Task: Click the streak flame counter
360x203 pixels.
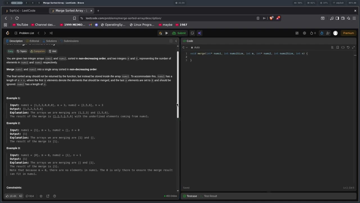Action: tap(313, 33)
